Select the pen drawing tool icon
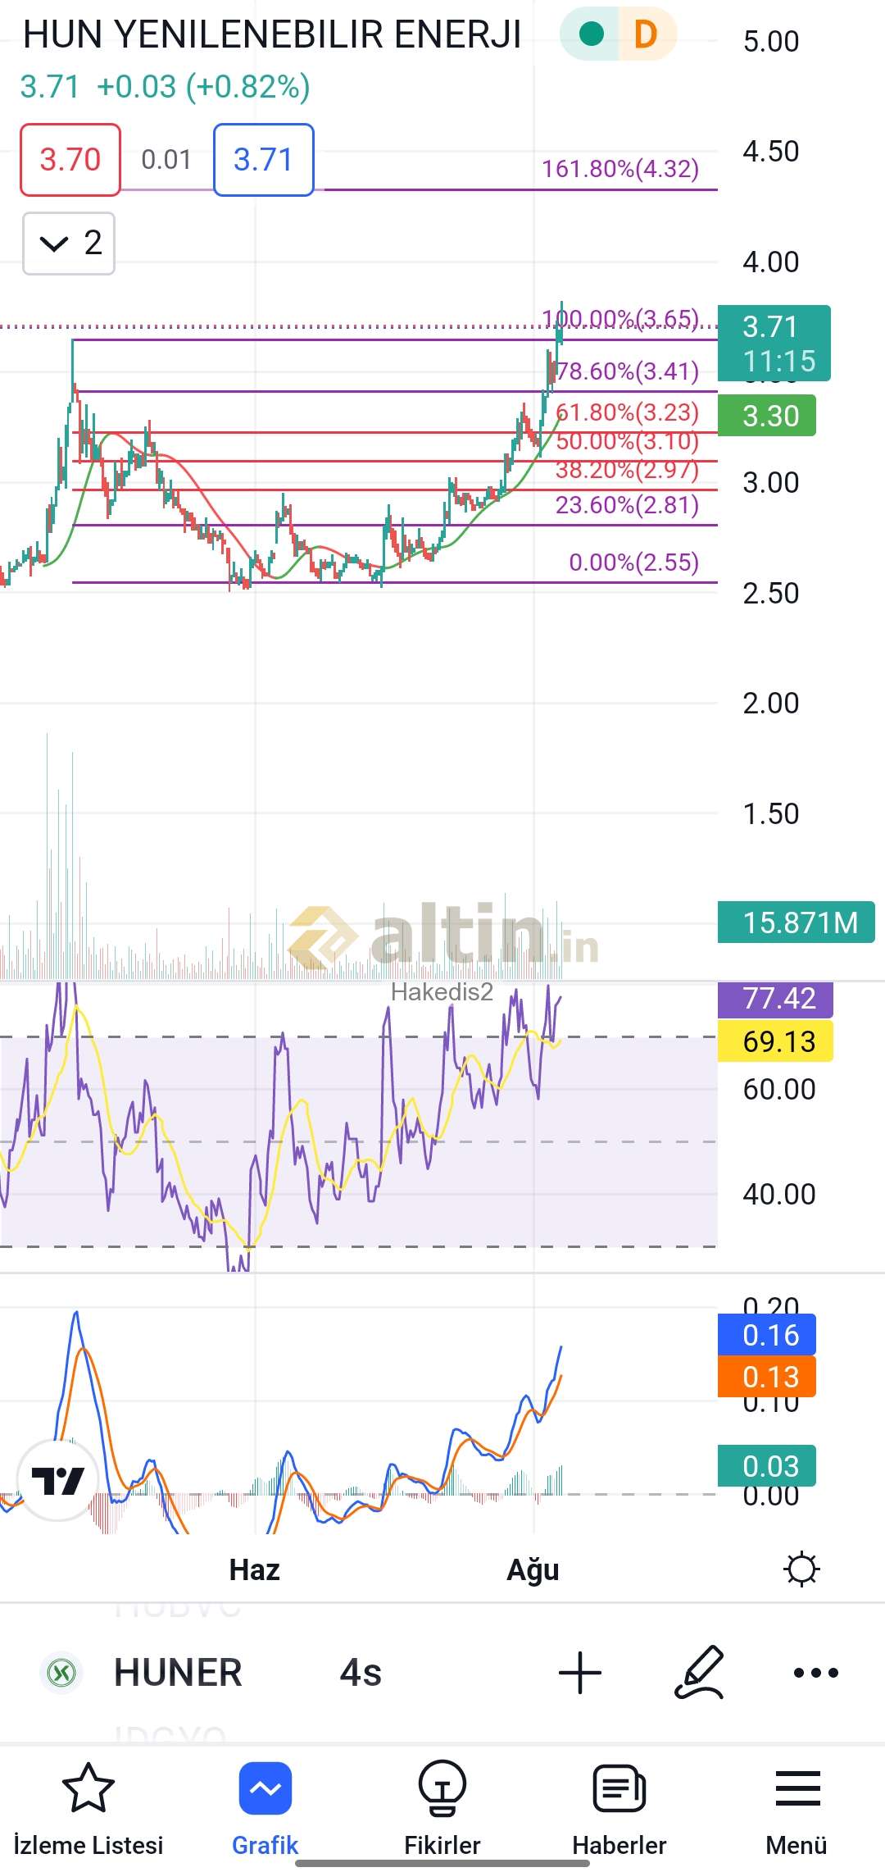The height and width of the screenshot is (1872, 885). click(x=699, y=1673)
